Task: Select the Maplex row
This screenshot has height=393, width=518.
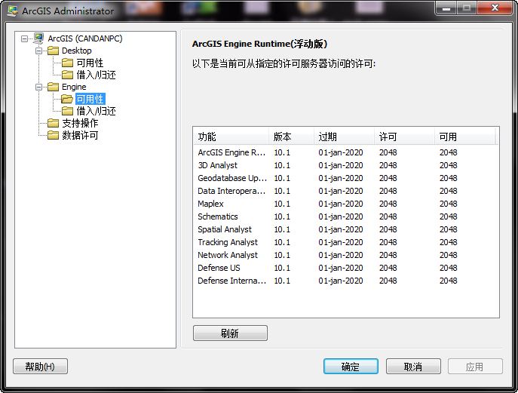Action: coord(345,204)
